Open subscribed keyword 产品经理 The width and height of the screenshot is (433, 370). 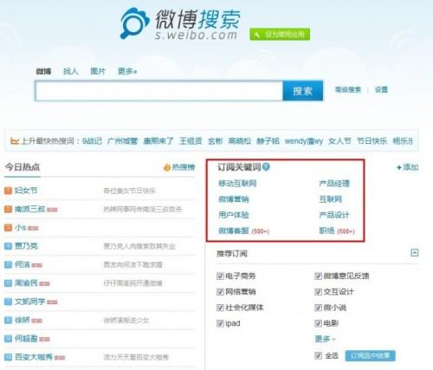pyautogui.click(x=334, y=184)
